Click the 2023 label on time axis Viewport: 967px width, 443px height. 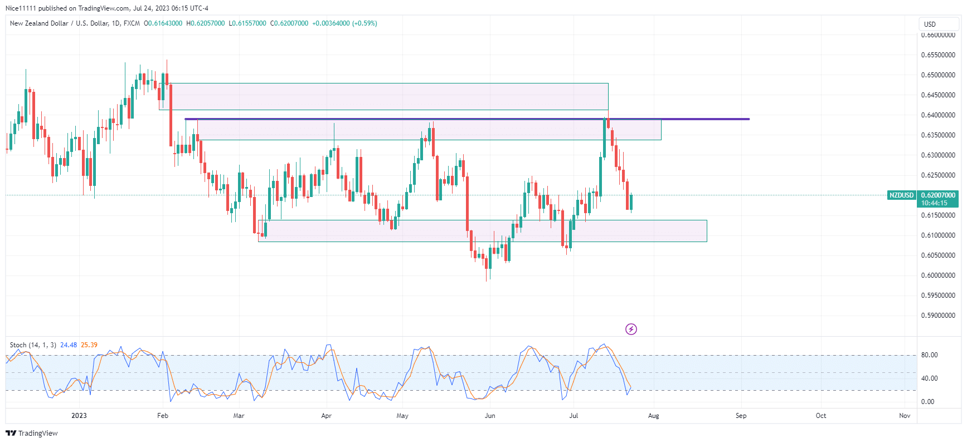79,416
